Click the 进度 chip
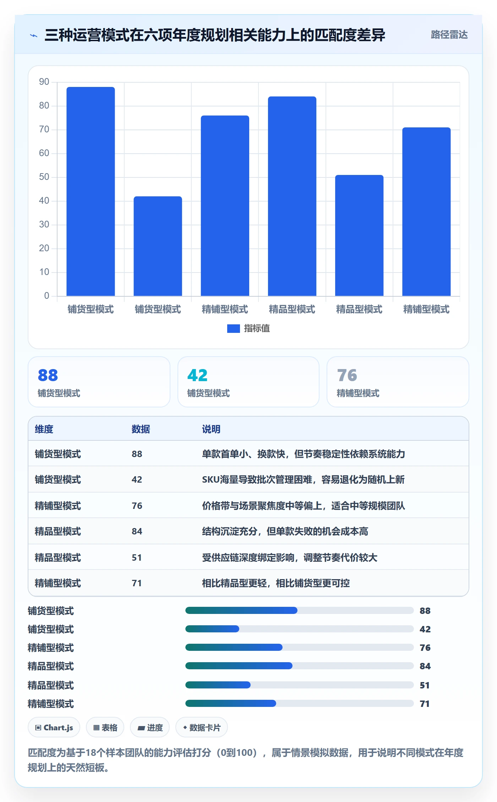 click(150, 727)
